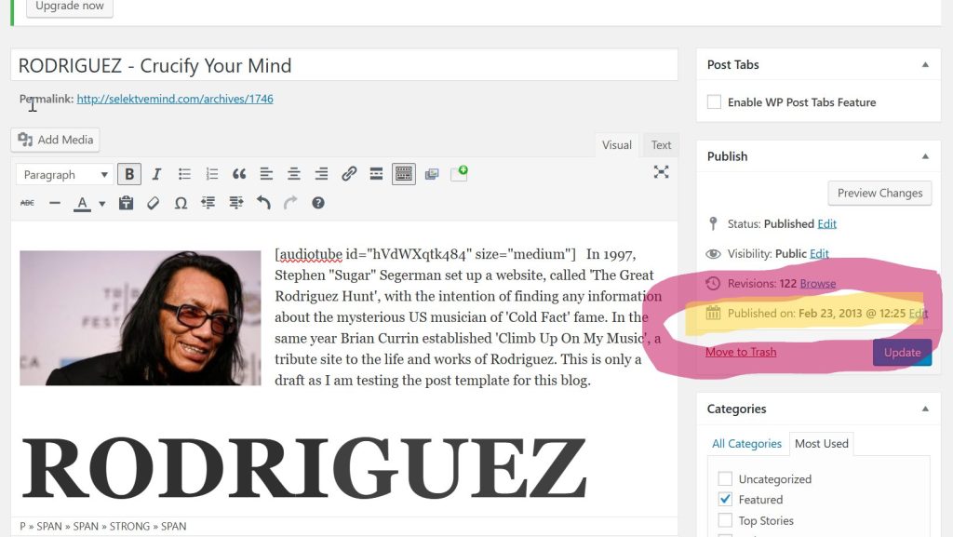Clear formatting with the eraser icon

click(154, 203)
